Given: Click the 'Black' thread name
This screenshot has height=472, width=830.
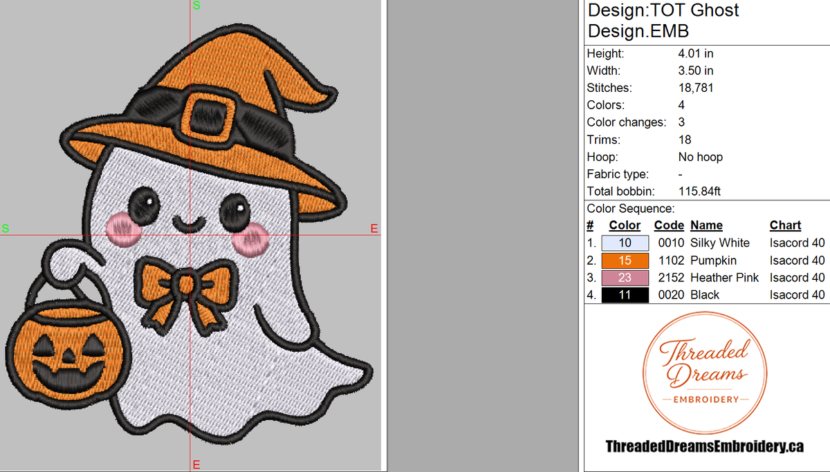Looking at the screenshot, I should point(705,295).
